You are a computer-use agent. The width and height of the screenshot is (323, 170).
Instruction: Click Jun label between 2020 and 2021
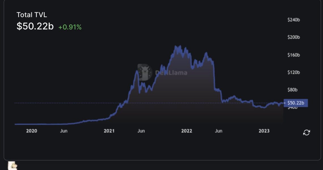(x=64, y=131)
